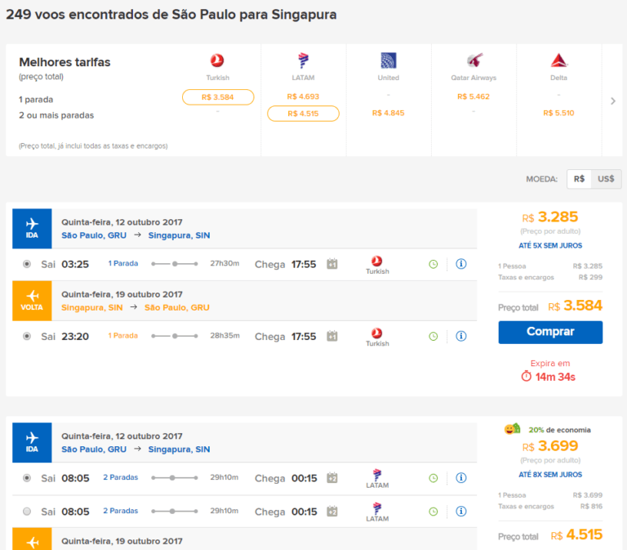The image size is (627, 550).
Task: Click the LATAM logo in best fares
Action: (x=303, y=60)
